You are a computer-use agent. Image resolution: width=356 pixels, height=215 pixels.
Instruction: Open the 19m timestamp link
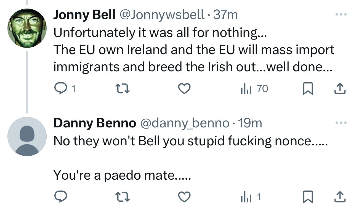pos(250,123)
